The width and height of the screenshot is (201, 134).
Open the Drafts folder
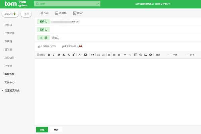(x=8, y=41)
